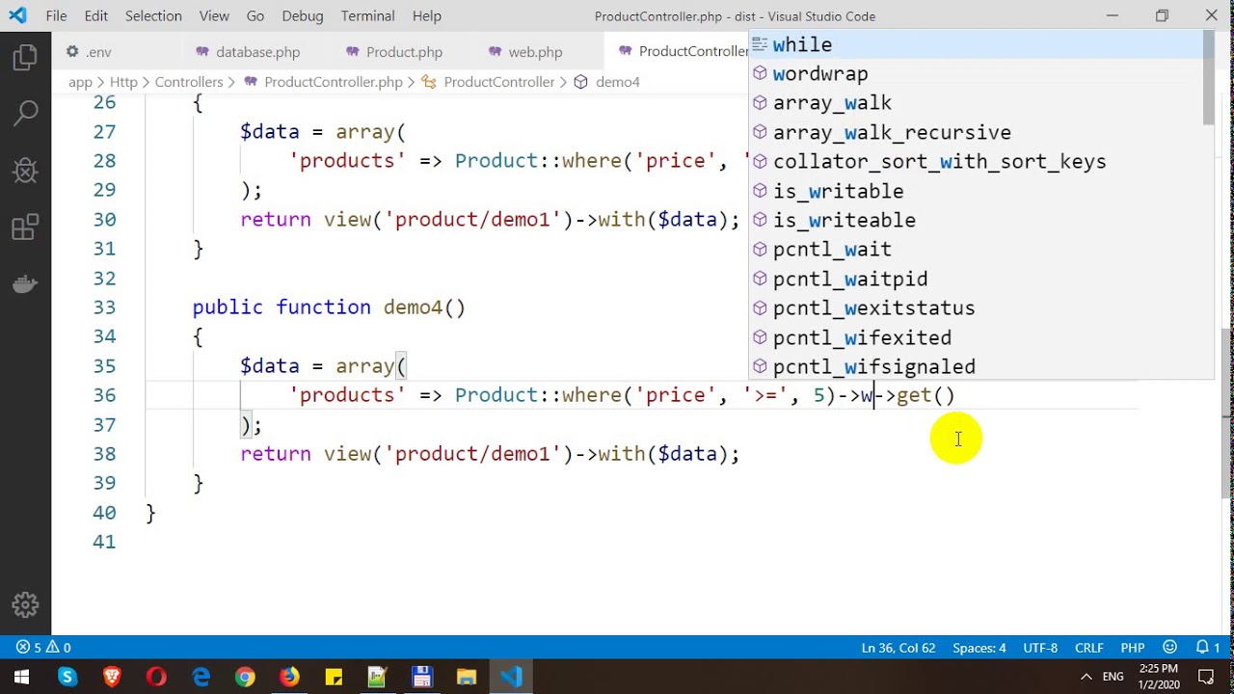Image resolution: width=1234 pixels, height=694 pixels.
Task: Open Skype from the taskbar
Action: 67,677
